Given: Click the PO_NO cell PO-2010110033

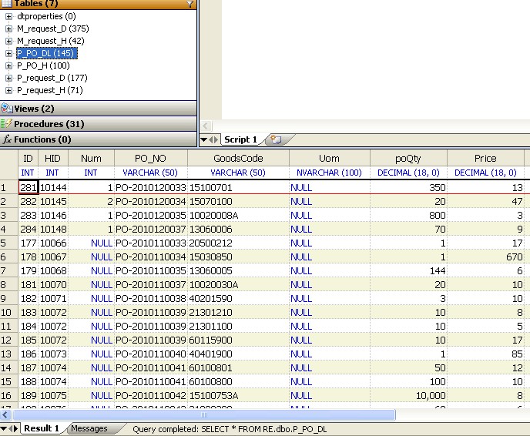Looking at the screenshot, I should (150, 243).
